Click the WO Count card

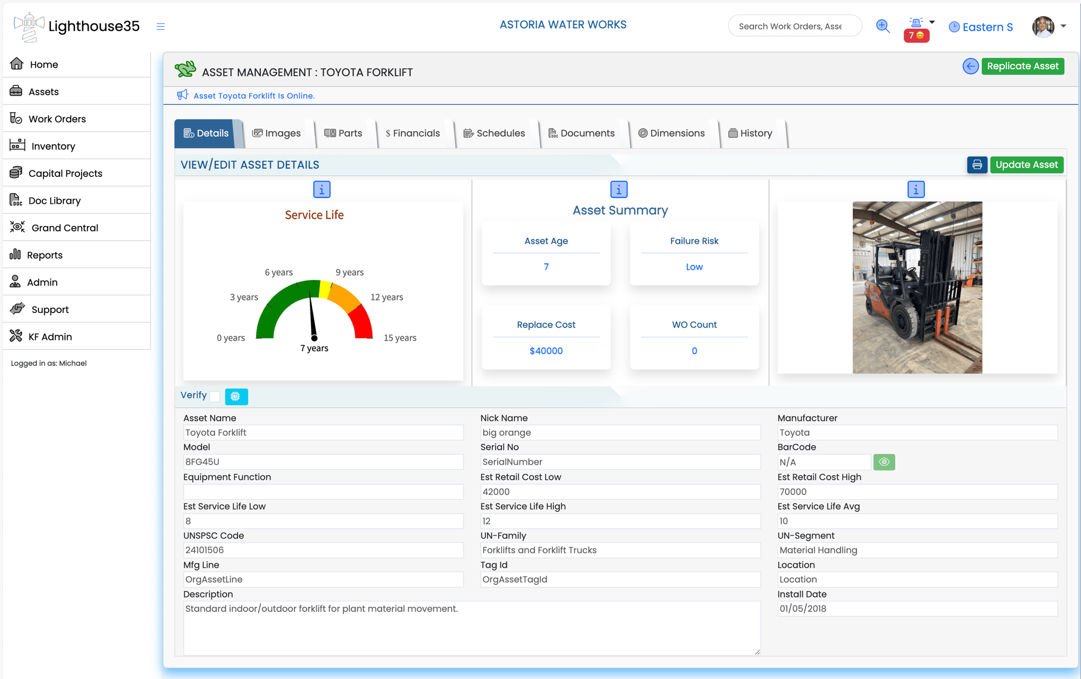tap(694, 337)
